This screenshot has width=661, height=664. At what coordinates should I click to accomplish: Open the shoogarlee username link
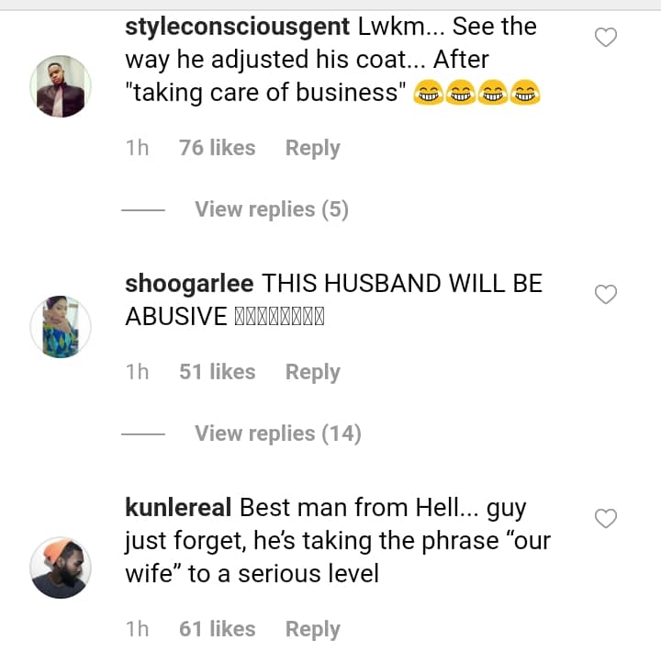click(189, 283)
